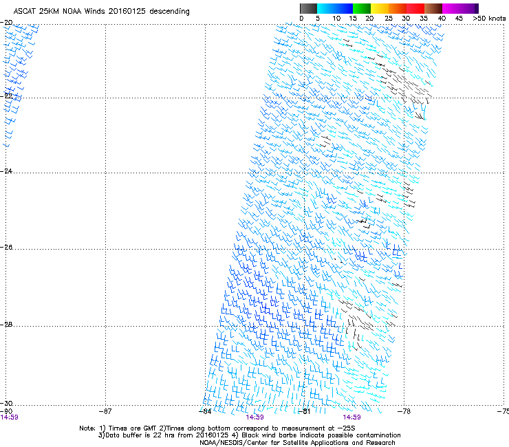Select the '14:59' time between -84 and -81 labels
This screenshot has height=447, width=509.
pos(254,417)
